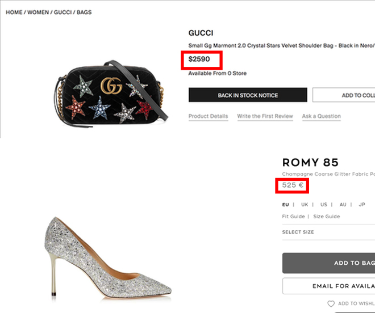This screenshot has height=313, width=375.
Task: Open the HOME breadcrumb link
Action: (14, 12)
